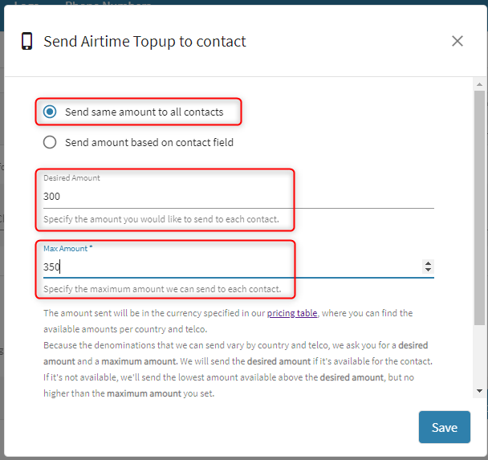Increase Max Amount with stepper up arrow
This screenshot has height=460, width=488.
pos(429,263)
